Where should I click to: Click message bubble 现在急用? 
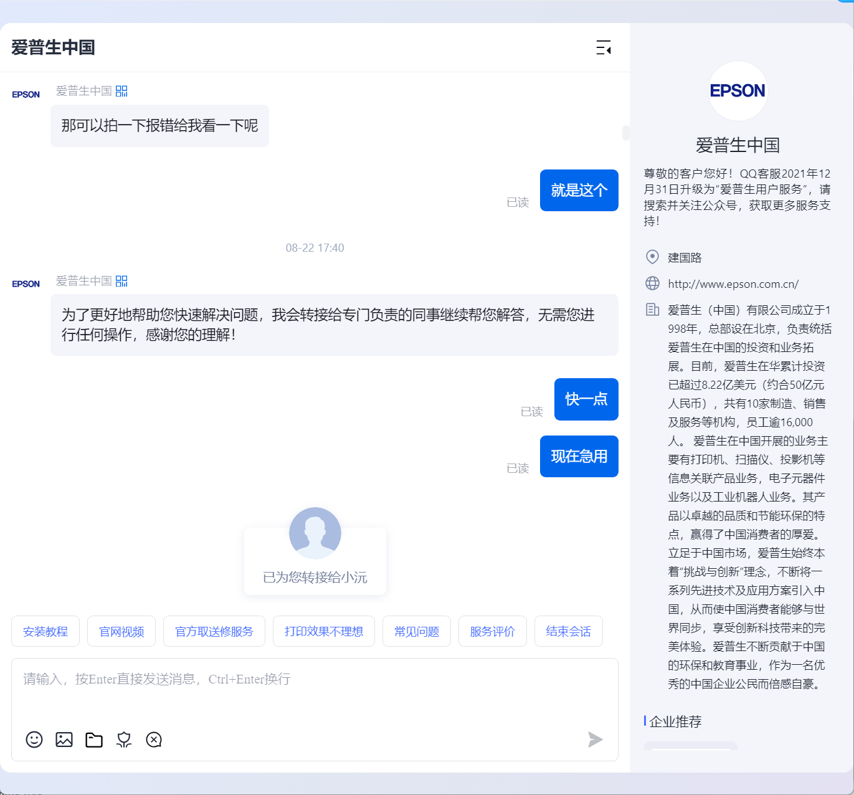(579, 456)
